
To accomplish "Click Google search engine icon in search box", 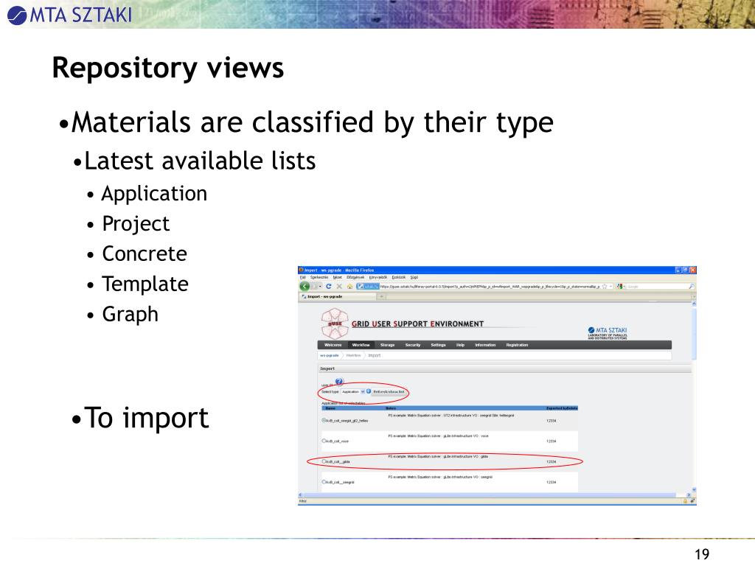I will [619, 287].
